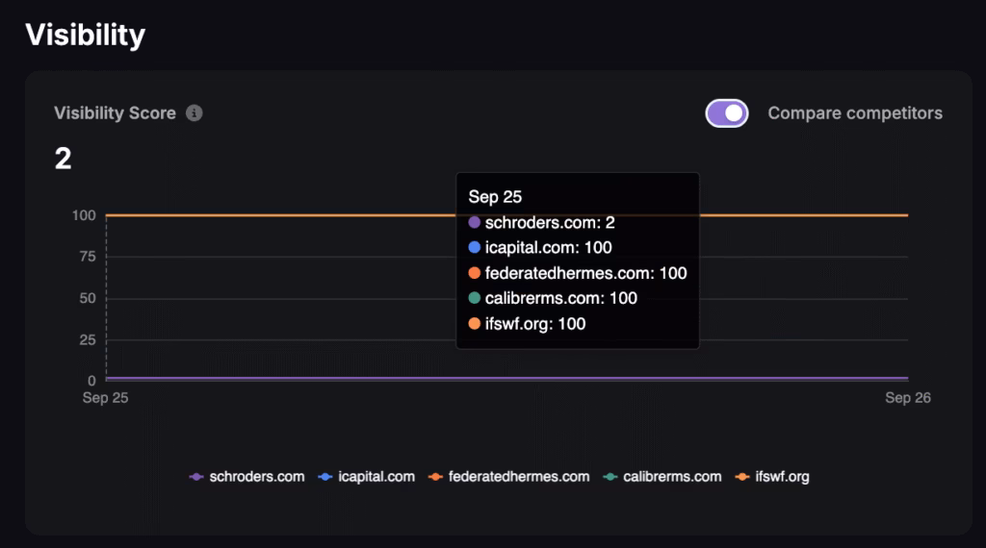
Task: Click the green calibrerms.com dot in tooltip
Action: tap(474, 298)
